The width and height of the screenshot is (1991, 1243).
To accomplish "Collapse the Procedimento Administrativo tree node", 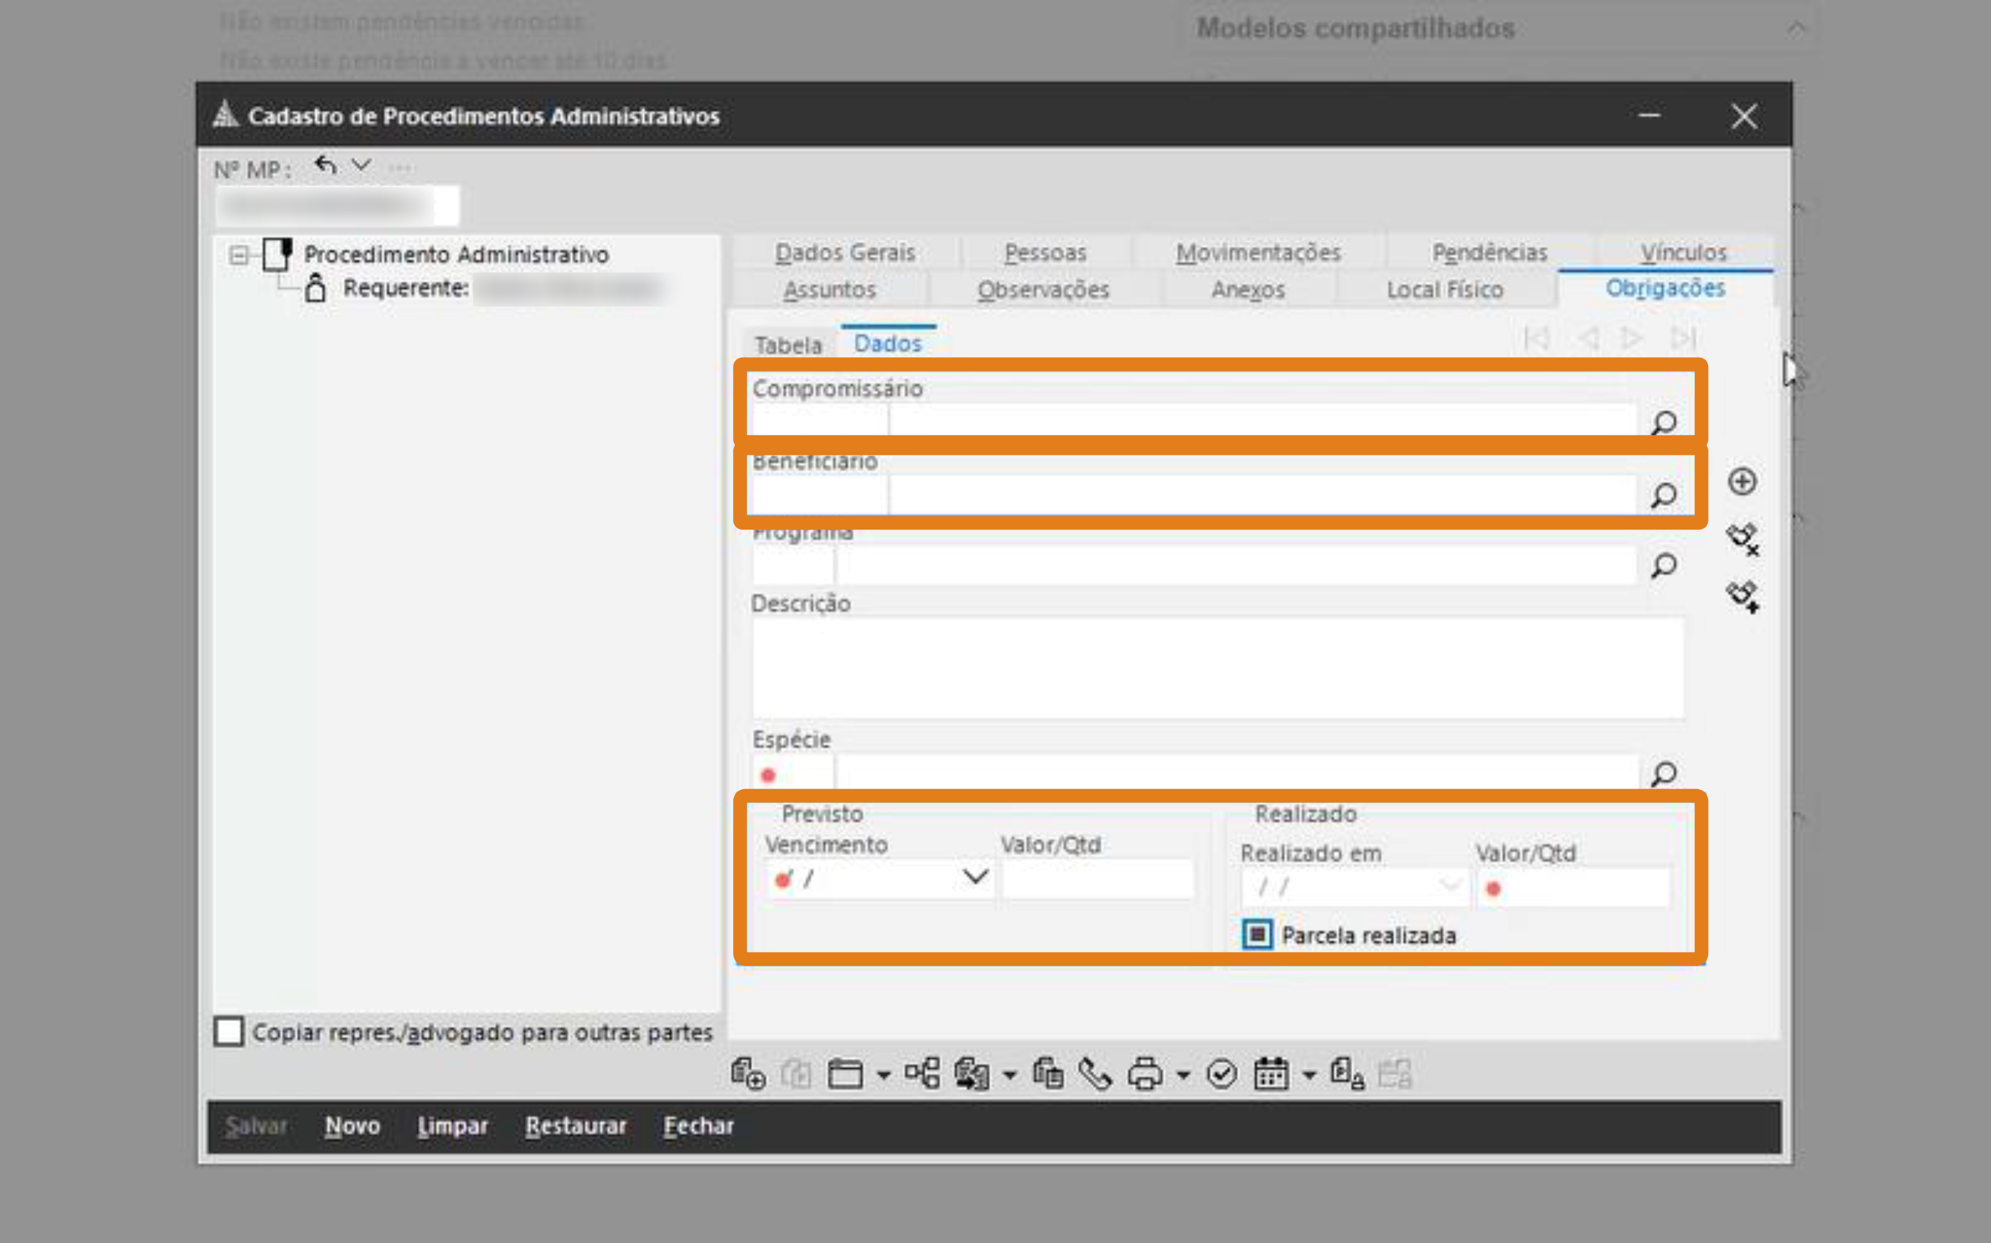I will [238, 255].
